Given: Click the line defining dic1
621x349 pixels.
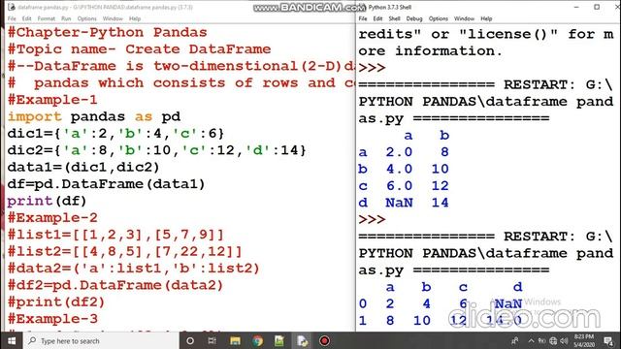Looking at the screenshot, I should click(x=115, y=134).
